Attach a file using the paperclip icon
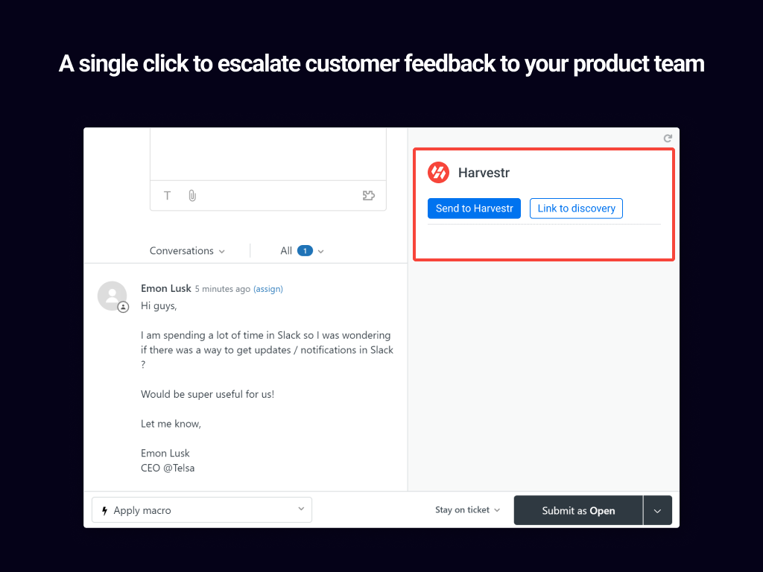This screenshot has width=763, height=572. point(191,196)
